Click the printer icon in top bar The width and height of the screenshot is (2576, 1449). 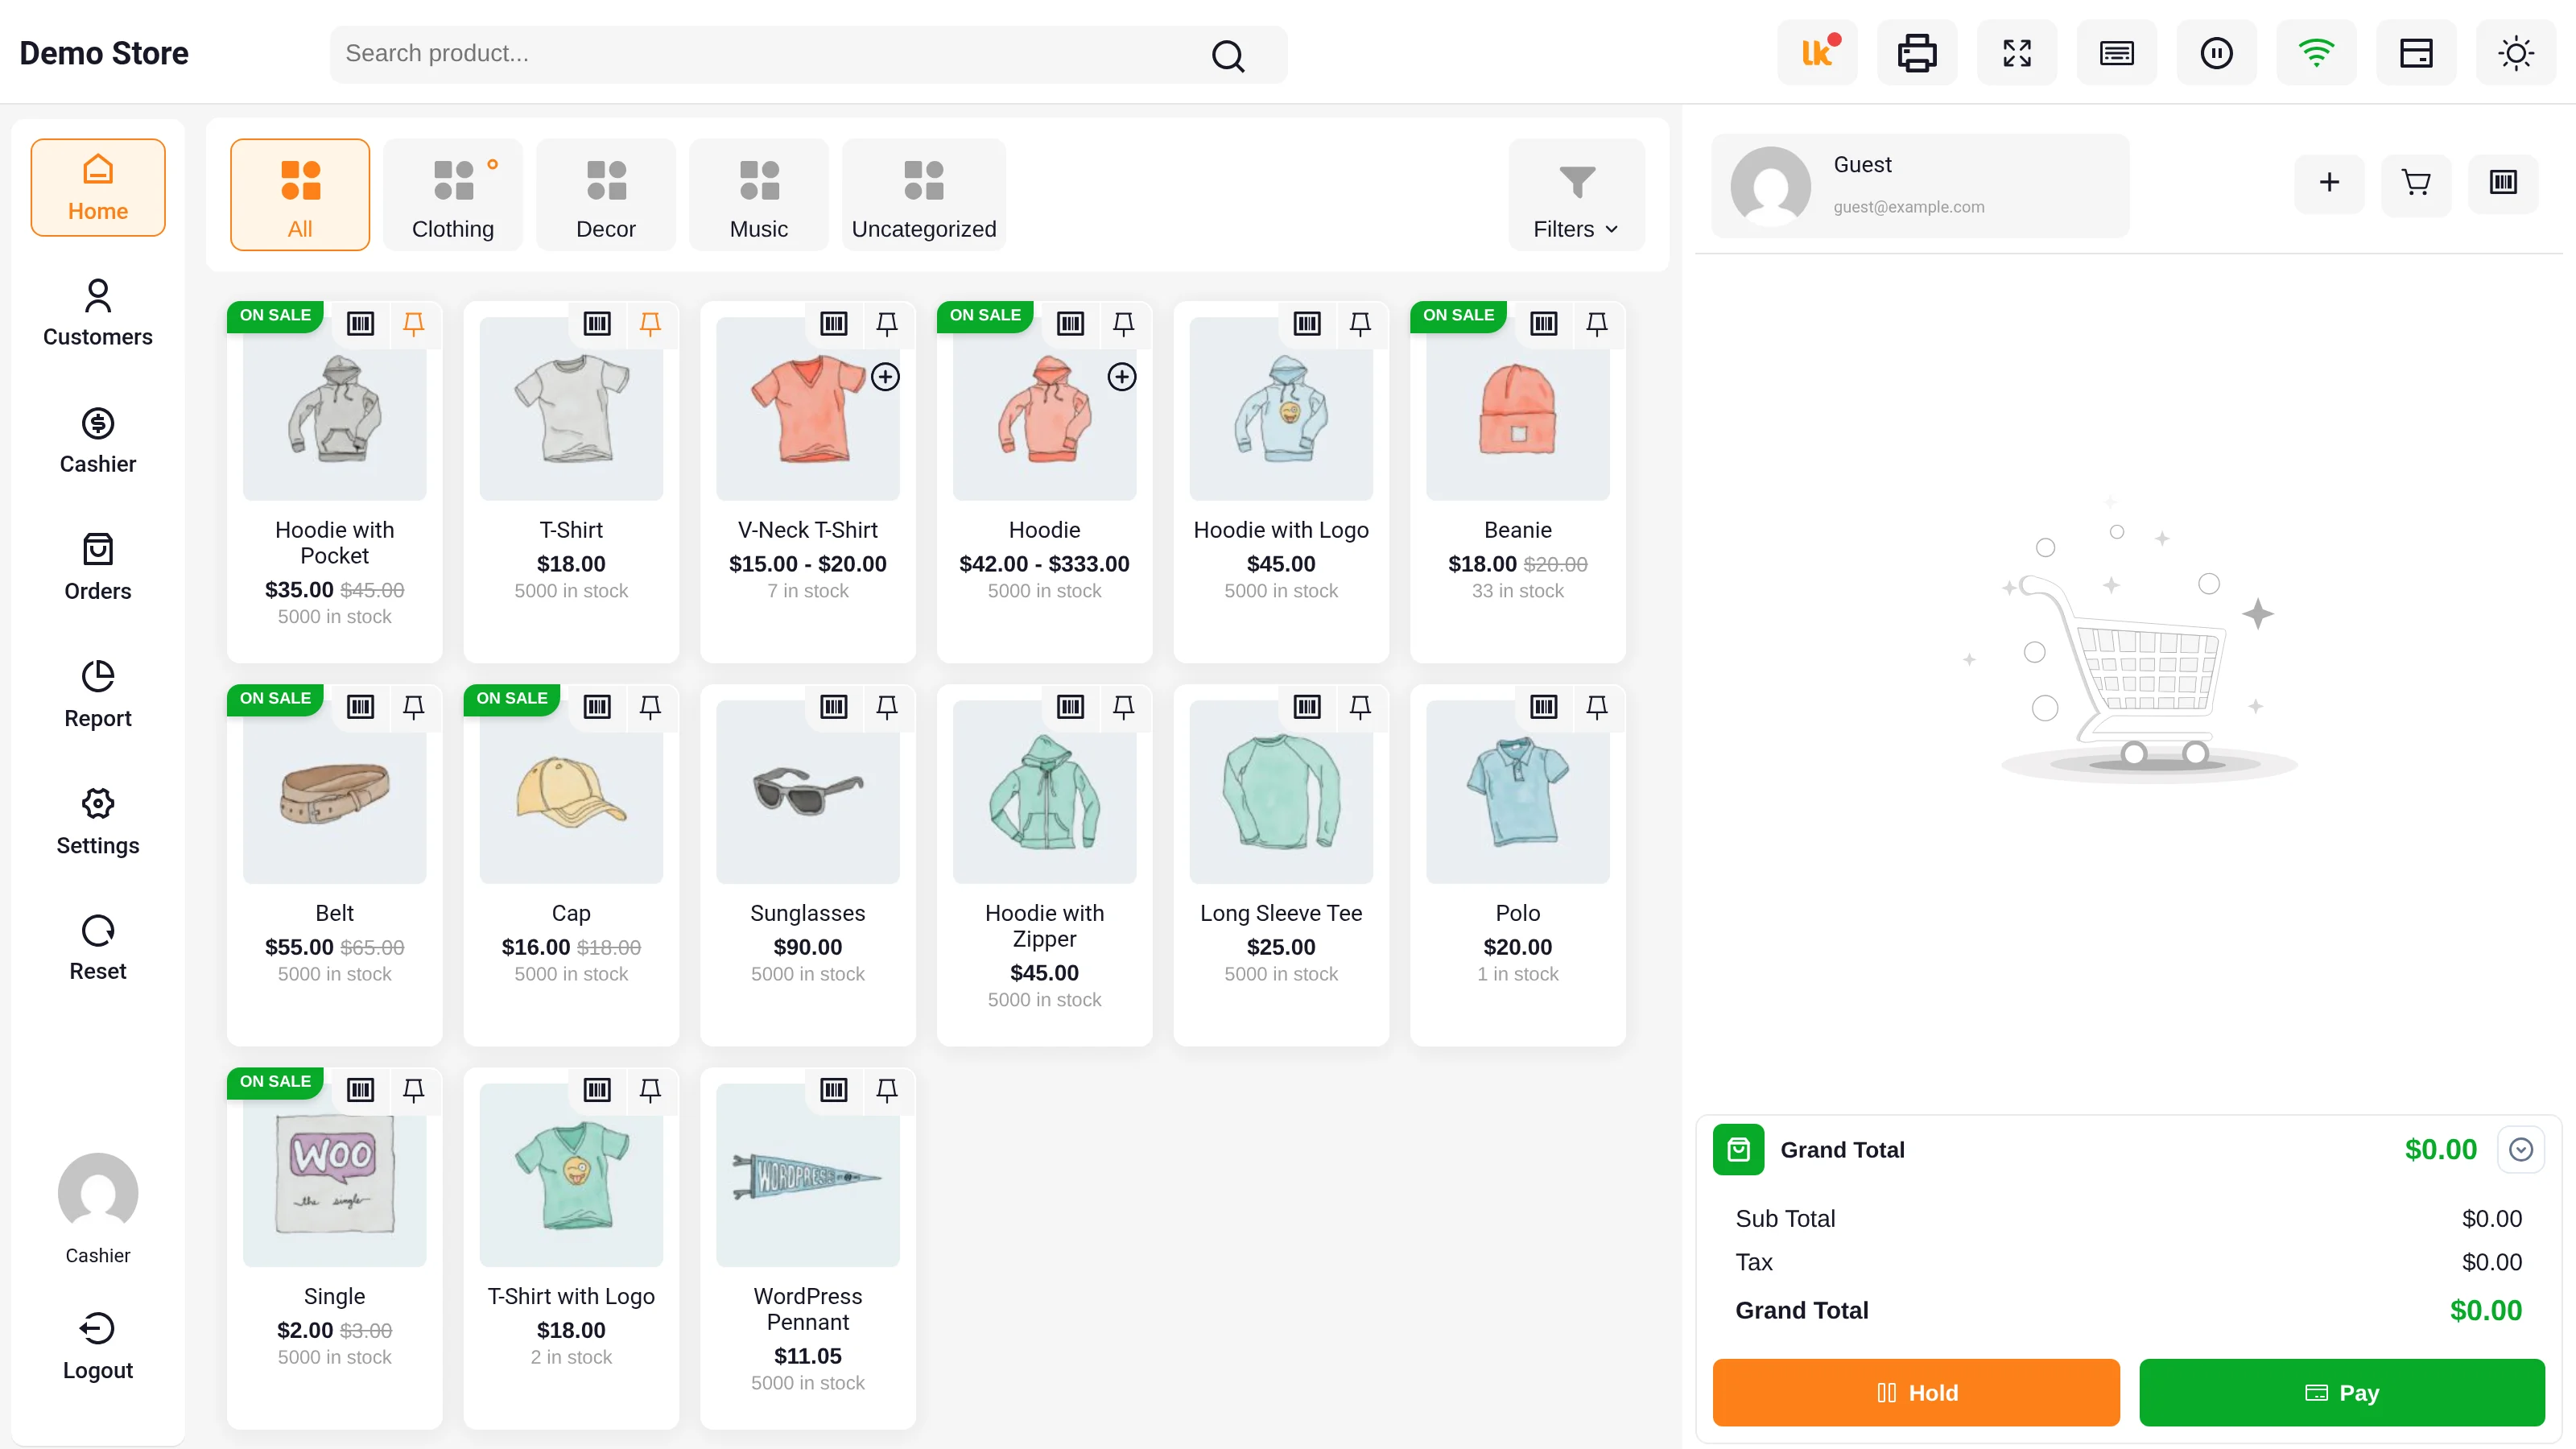[x=1916, y=53]
